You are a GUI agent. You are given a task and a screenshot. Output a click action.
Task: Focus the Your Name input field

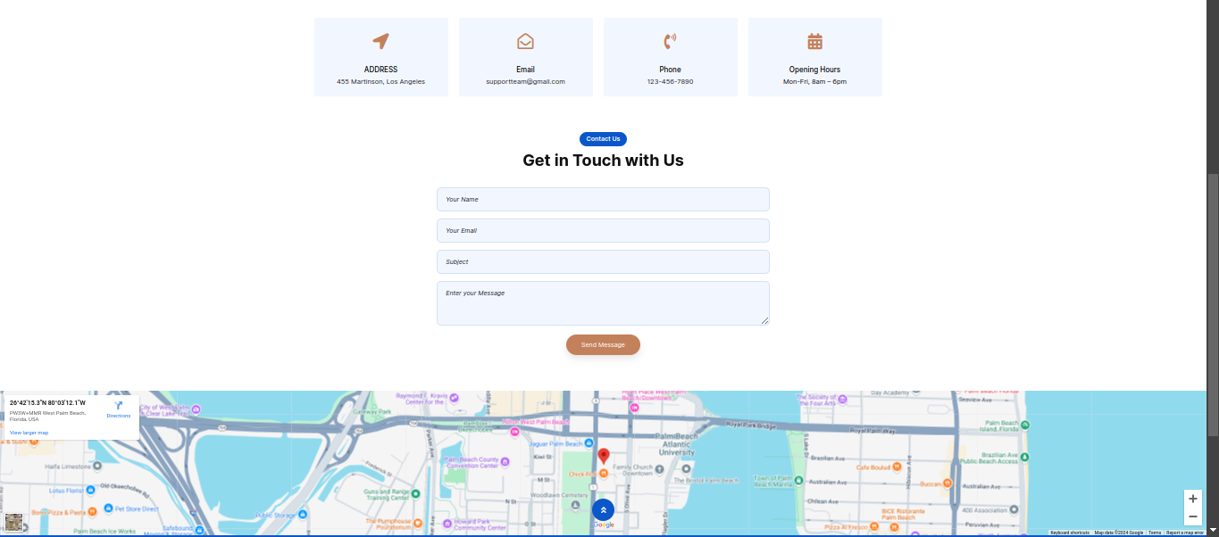[603, 200]
